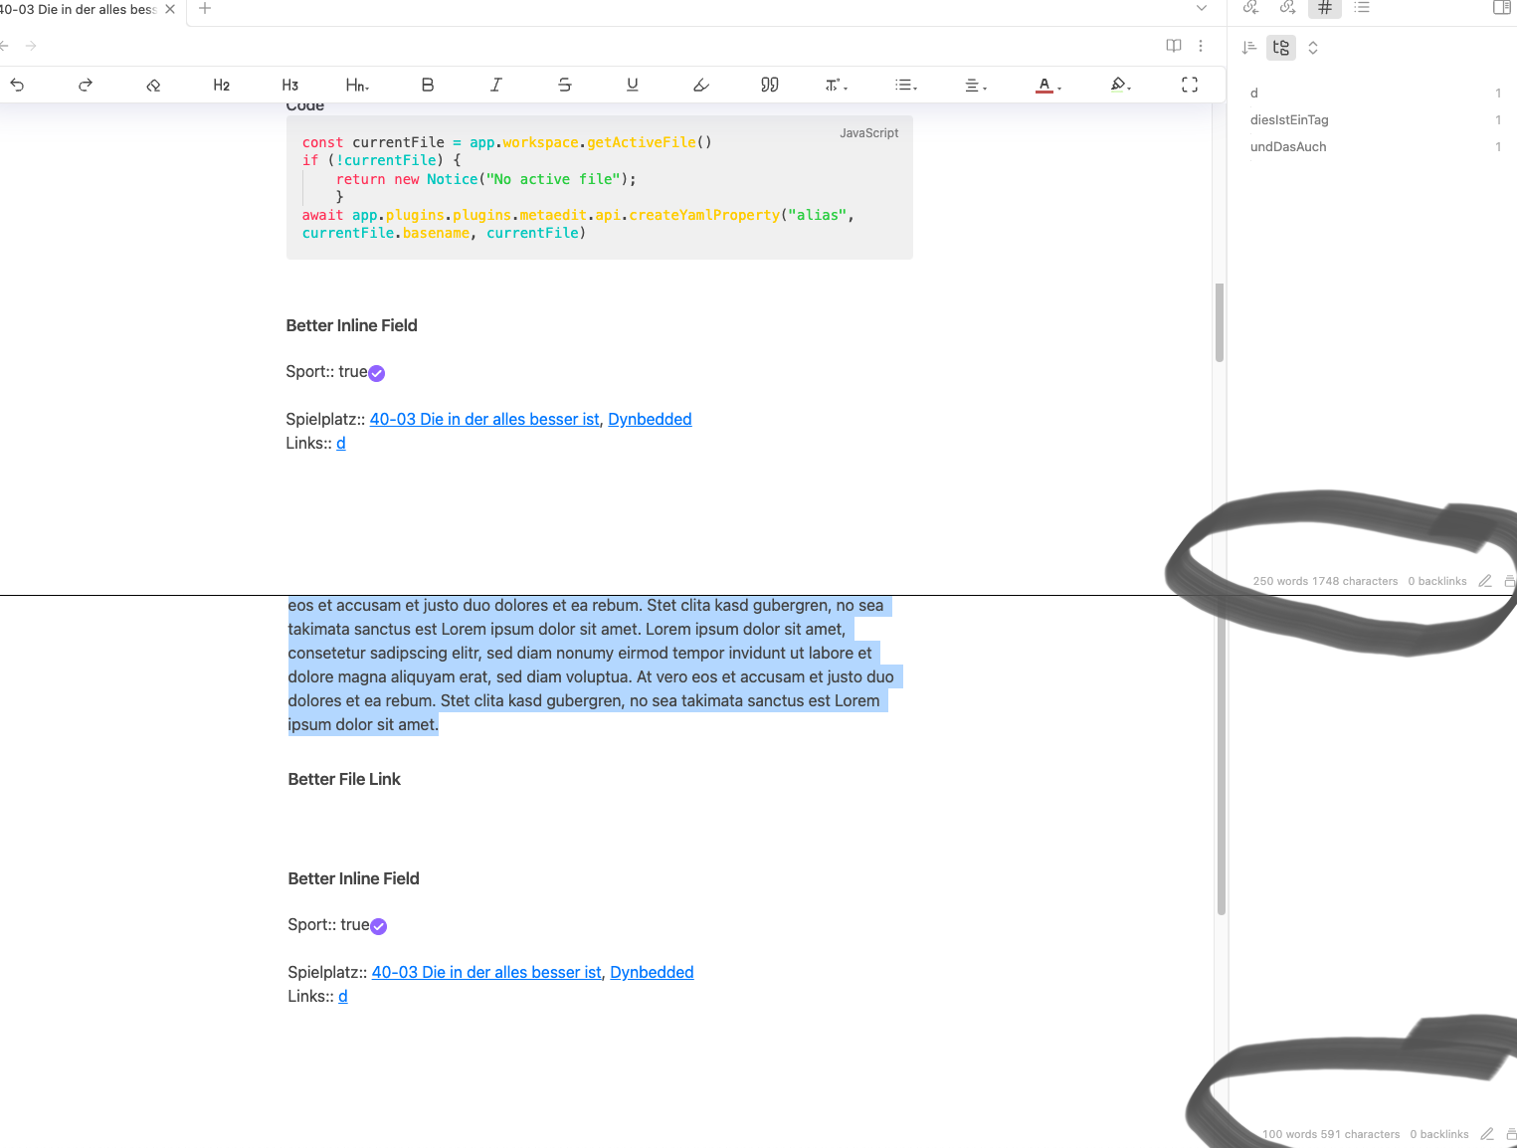Viewport: 1517px width, 1148px height.
Task: Open the text alignment dropdown
Action: pos(975,85)
